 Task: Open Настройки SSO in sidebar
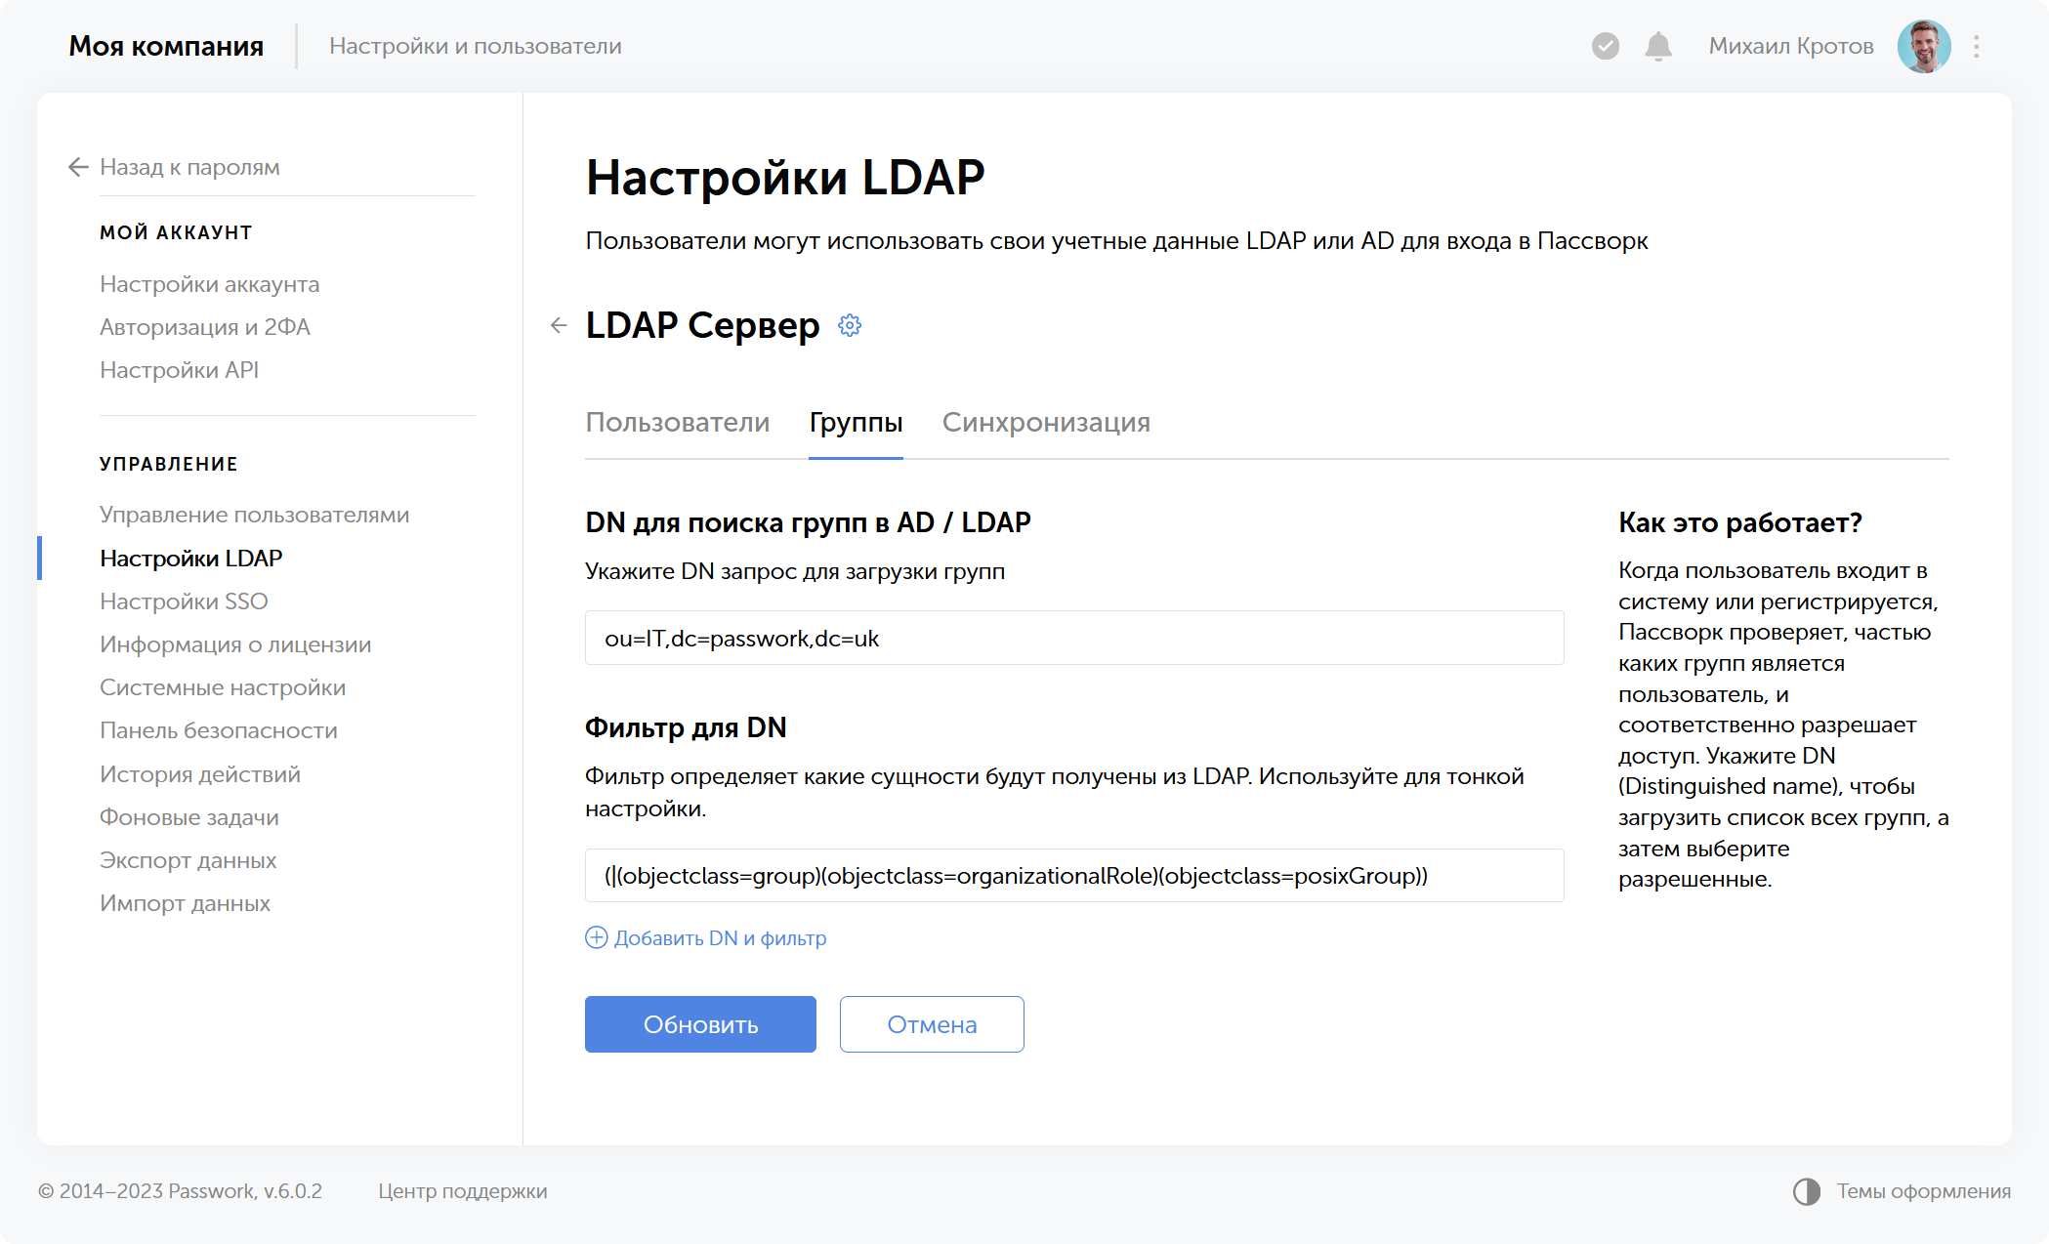click(184, 601)
